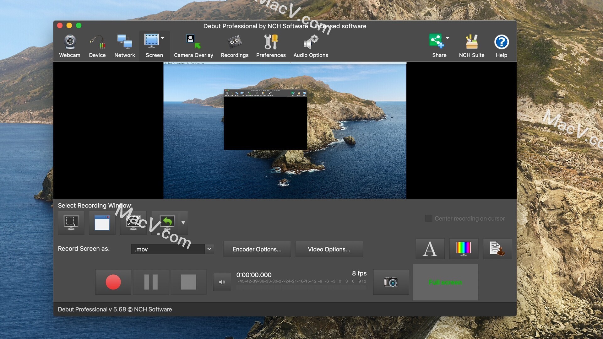This screenshot has width=603, height=339.
Task: Open the NCH Suite
Action: [472, 46]
